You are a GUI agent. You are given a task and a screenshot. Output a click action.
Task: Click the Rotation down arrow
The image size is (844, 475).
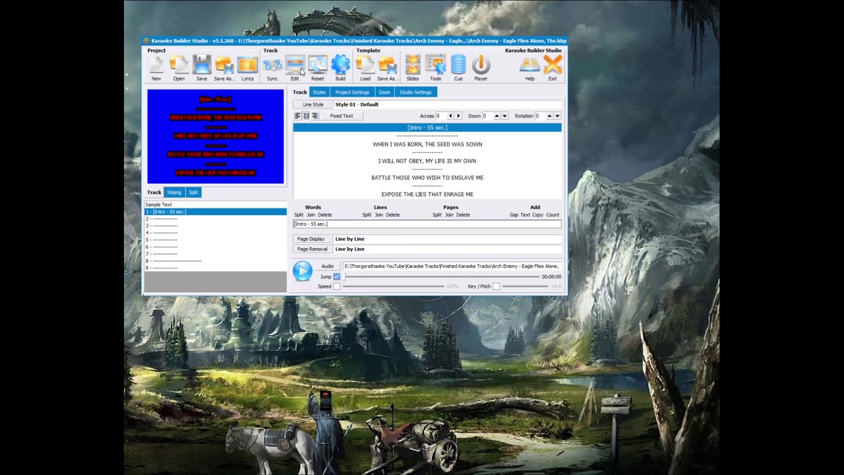coord(557,116)
